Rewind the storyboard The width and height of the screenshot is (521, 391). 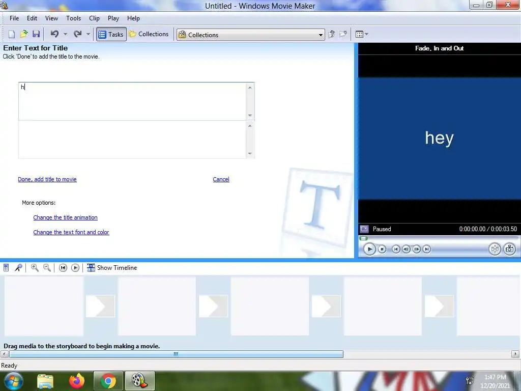[x=63, y=268]
